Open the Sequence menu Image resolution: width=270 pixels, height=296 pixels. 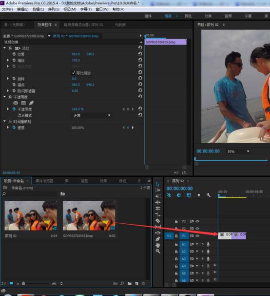(x=54, y=9)
